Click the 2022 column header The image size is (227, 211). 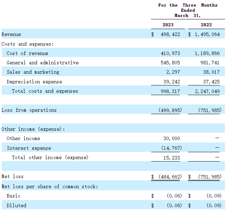click(206, 25)
